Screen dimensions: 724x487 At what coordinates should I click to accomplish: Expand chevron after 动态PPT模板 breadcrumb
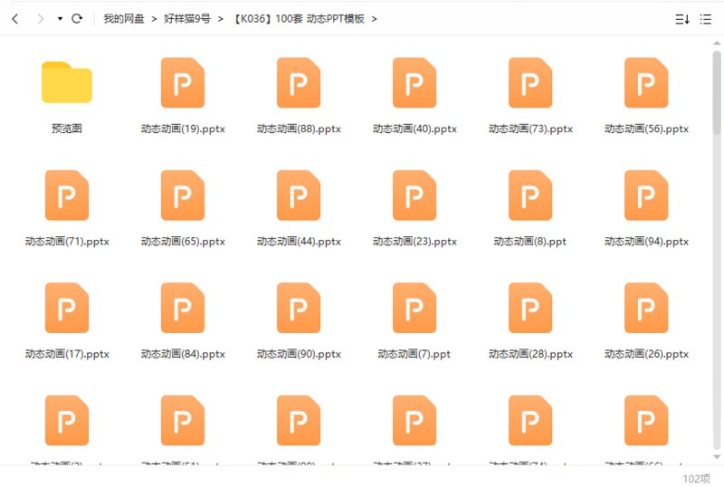(375, 18)
